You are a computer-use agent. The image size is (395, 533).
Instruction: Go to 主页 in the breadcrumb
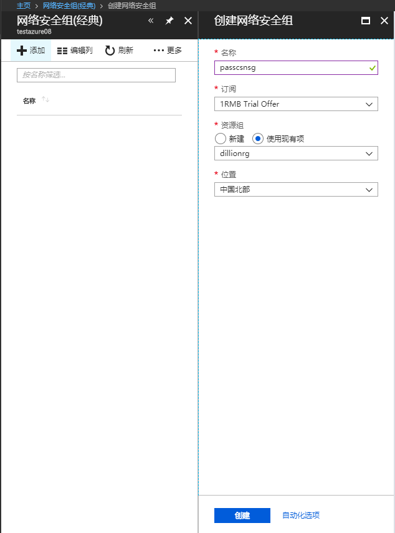coord(24,6)
